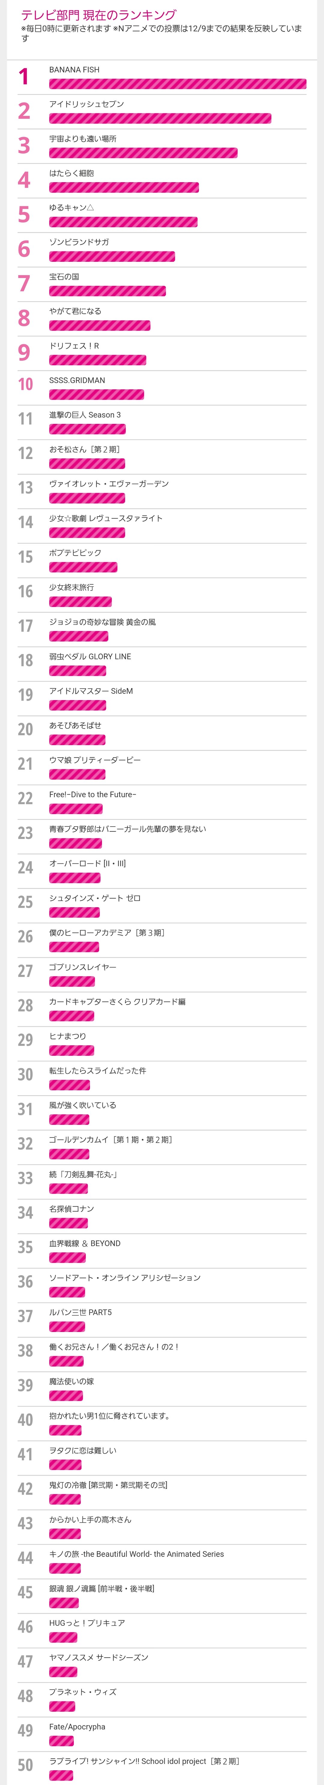The height and width of the screenshot is (1785, 324).
Task: Select Free!−Dive to the Future− title
Action: (93, 794)
